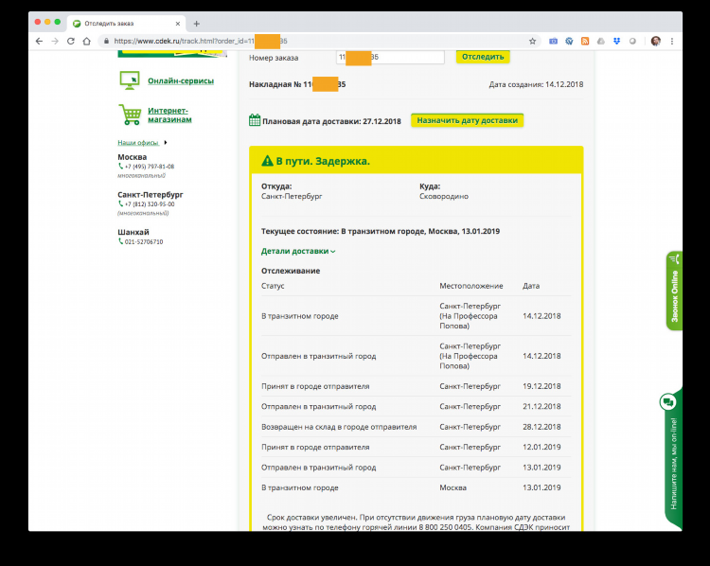This screenshot has width=710, height=566.
Task: Click the Отследить button
Action: (x=483, y=57)
